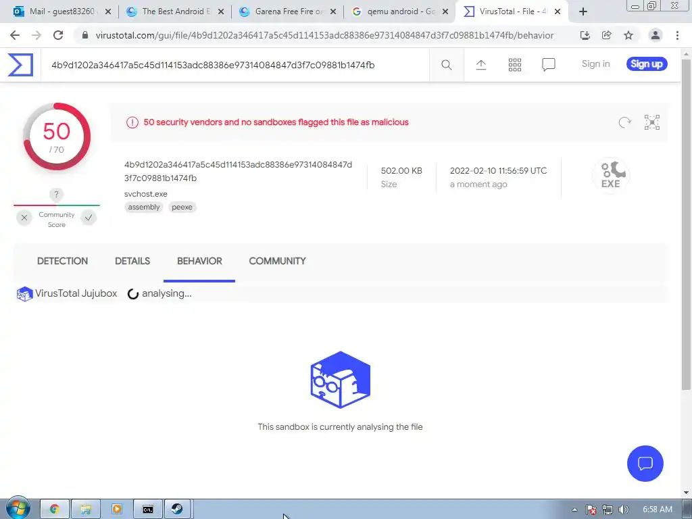Screen dimensions: 692x519
Task: Switch to Garena Free Fire browser tab
Action: coord(288,11)
